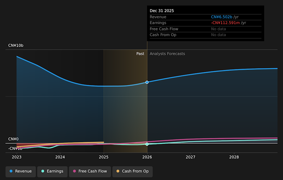
Task: Click the CN¥6.502b revenue value in tooltip
Action: 221,17
